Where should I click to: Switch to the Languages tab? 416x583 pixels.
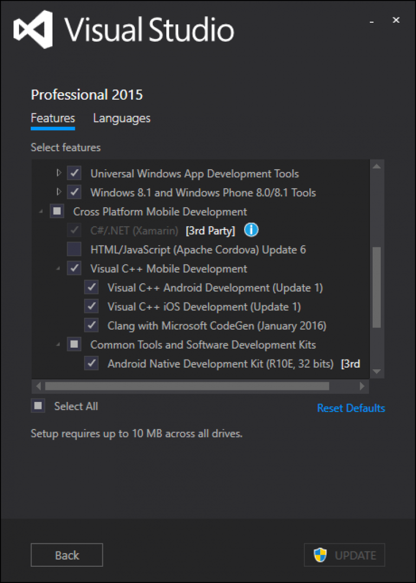[121, 118]
